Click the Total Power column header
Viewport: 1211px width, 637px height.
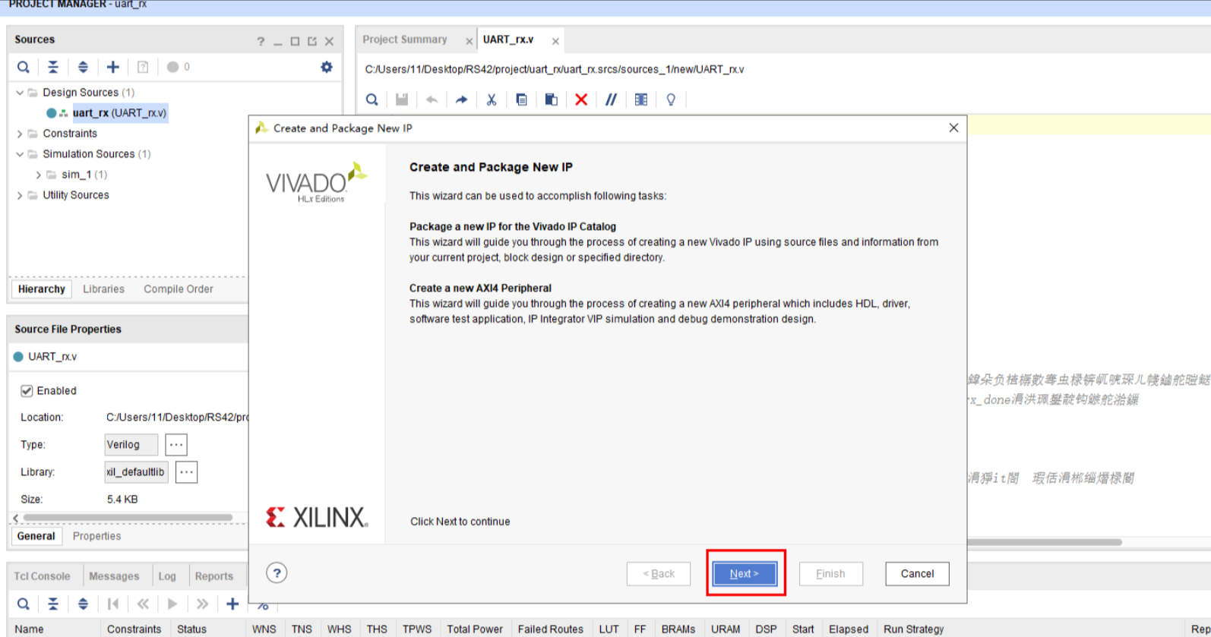click(475, 629)
